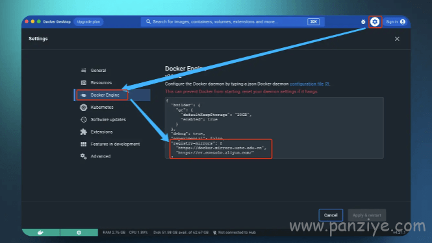Click inside the daemon JSON editor
Viewport: 432px width, 243px height.
coord(274,128)
